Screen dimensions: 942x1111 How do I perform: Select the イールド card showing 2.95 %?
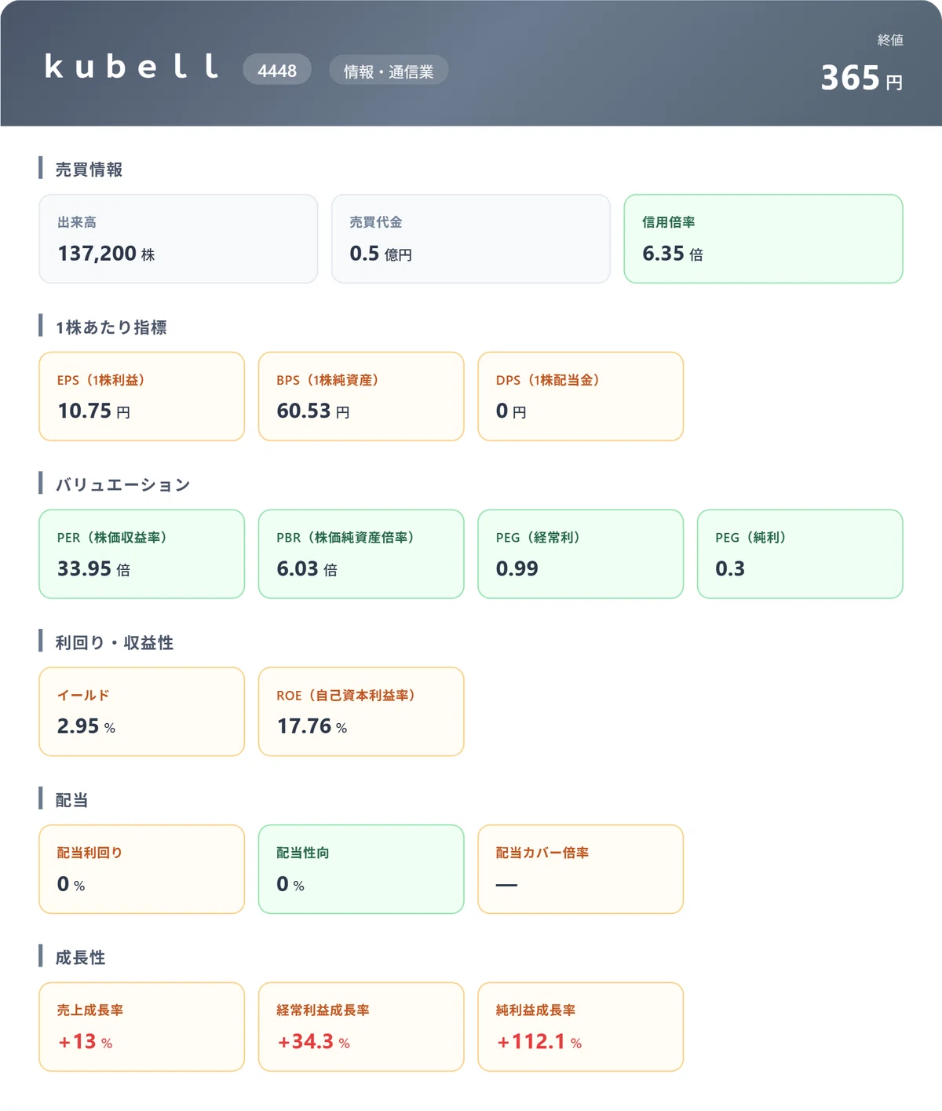(x=142, y=712)
